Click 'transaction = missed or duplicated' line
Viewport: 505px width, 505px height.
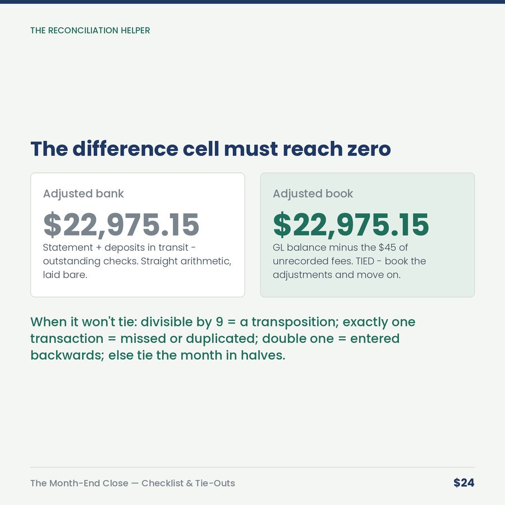point(215,338)
